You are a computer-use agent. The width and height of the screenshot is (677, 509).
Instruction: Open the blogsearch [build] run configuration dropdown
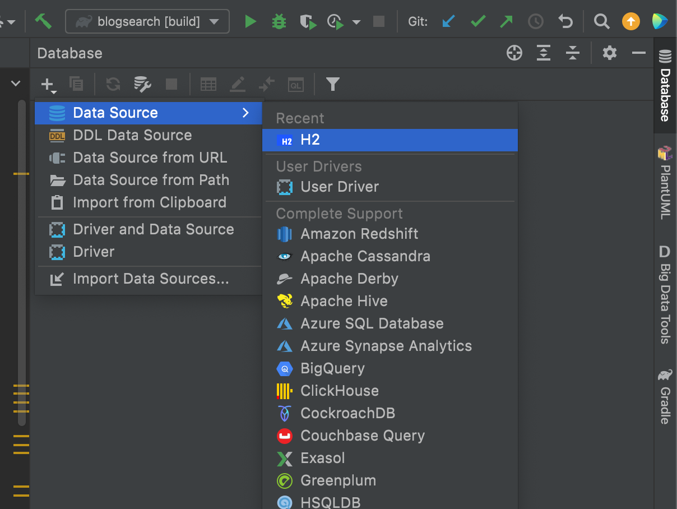(147, 22)
